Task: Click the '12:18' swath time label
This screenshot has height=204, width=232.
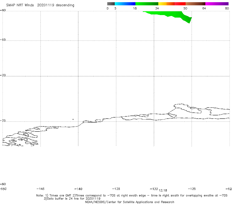Action: pyautogui.click(x=163, y=191)
